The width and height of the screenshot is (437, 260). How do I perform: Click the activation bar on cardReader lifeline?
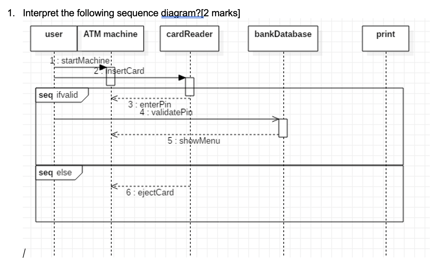189,87
